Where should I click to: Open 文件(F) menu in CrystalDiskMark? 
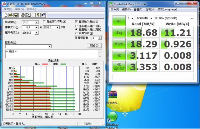tap(115, 9)
